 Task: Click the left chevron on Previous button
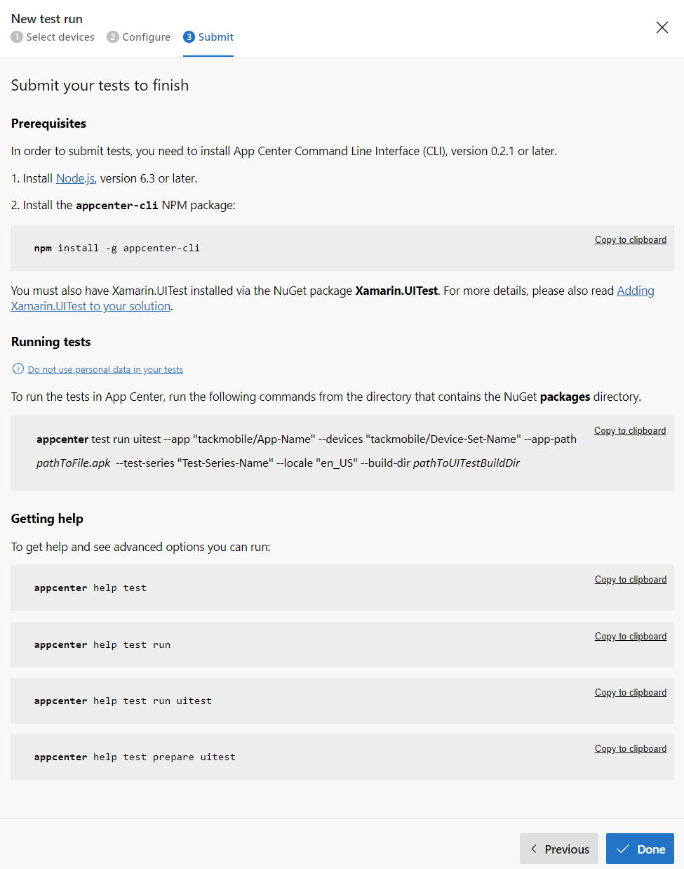(534, 849)
